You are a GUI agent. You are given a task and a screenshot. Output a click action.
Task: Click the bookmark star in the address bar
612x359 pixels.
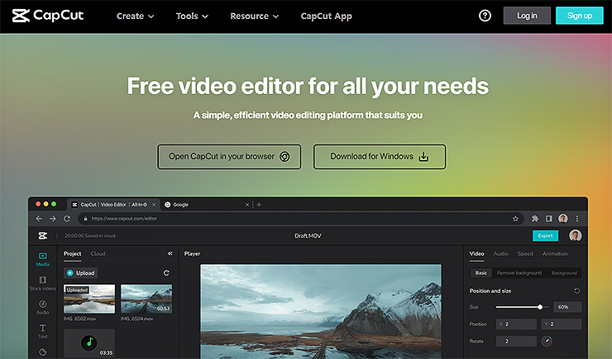coord(515,219)
